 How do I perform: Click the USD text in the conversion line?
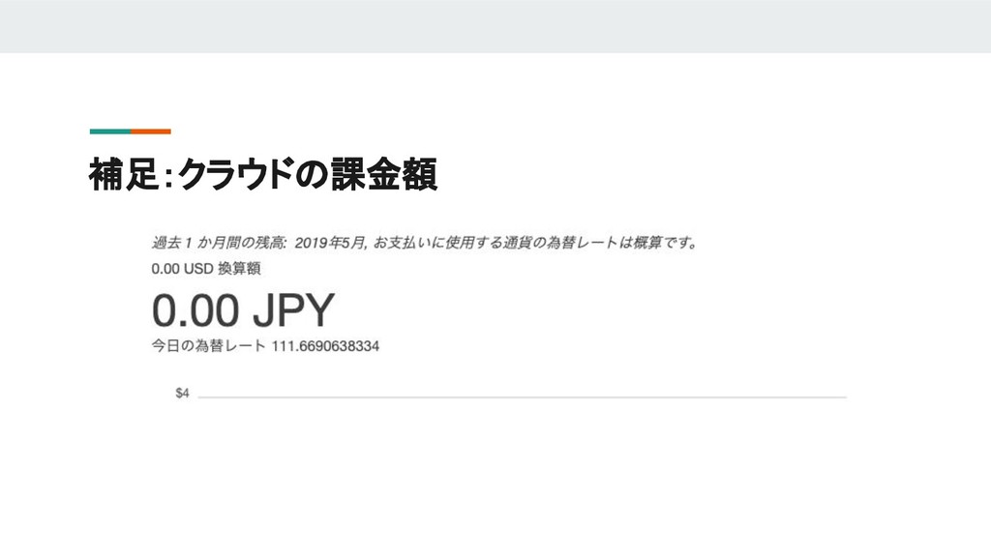click(197, 269)
